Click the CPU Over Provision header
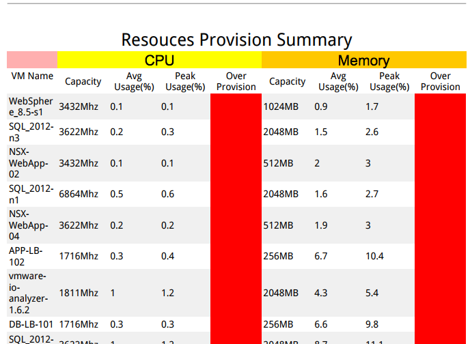Screen dimensions: 470x344 (x=236, y=81)
